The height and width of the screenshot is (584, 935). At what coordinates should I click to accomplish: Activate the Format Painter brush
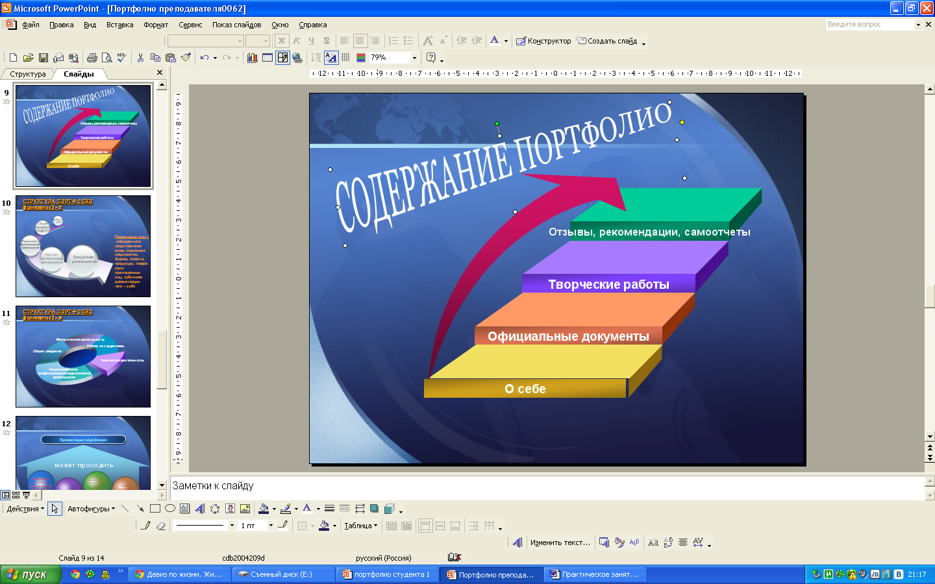pyautogui.click(x=186, y=58)
